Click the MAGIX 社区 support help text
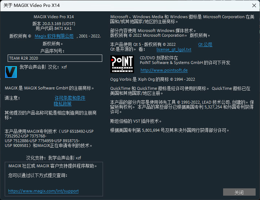Image resolution: width=260 pixels, height=200 pixels. (x=53, y=166)
